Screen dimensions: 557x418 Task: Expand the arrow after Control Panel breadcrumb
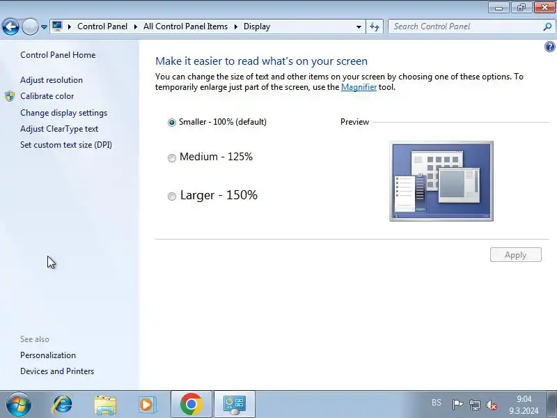(x=135, y=26)
